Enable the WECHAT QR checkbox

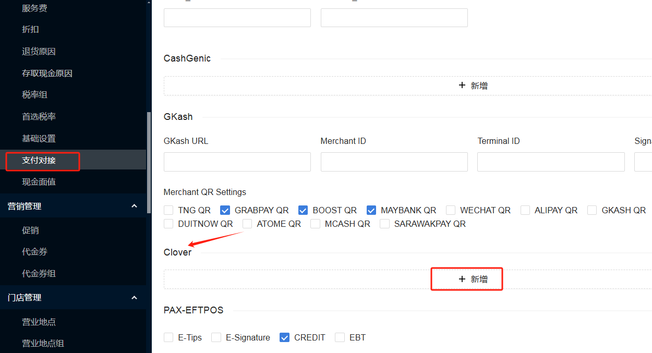click(x=451, y=210)
